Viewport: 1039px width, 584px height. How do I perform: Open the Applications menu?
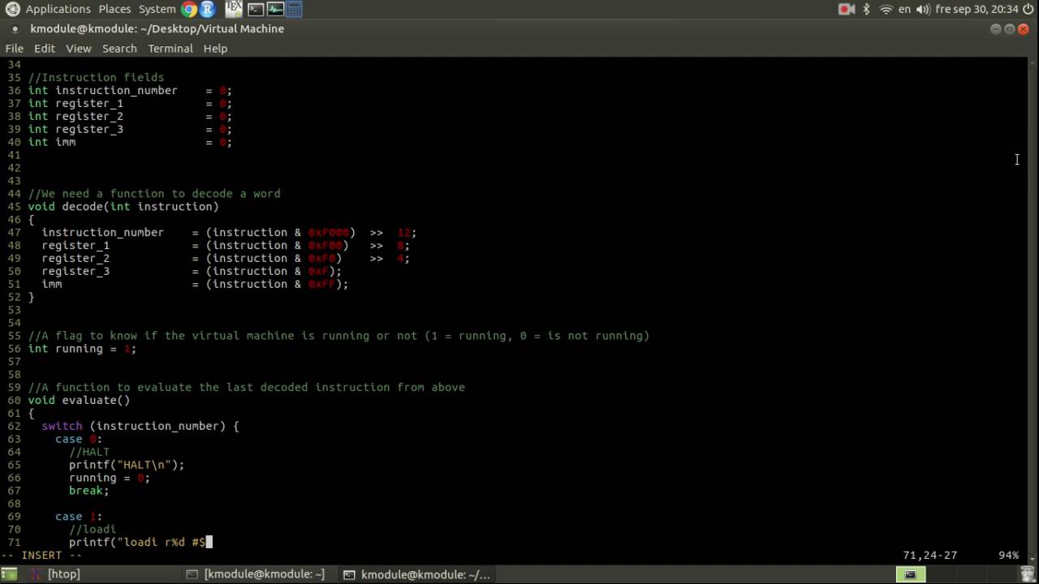[58, 9]
